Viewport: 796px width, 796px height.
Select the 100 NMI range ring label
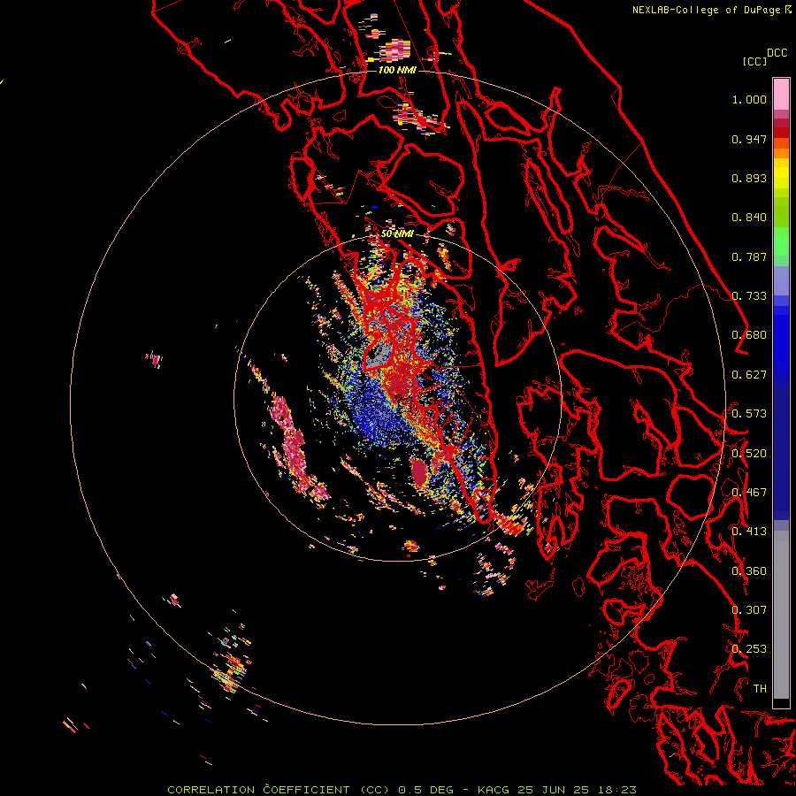(x=396, y=70)
